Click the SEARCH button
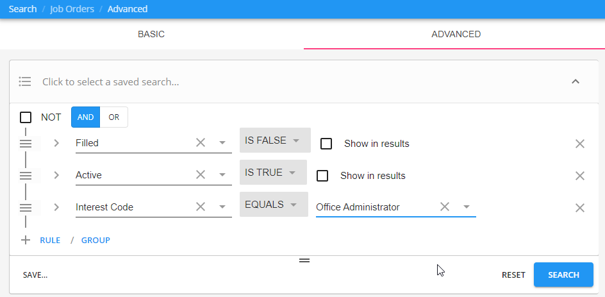This screenshot has height=297, width=605. [563, 275]
